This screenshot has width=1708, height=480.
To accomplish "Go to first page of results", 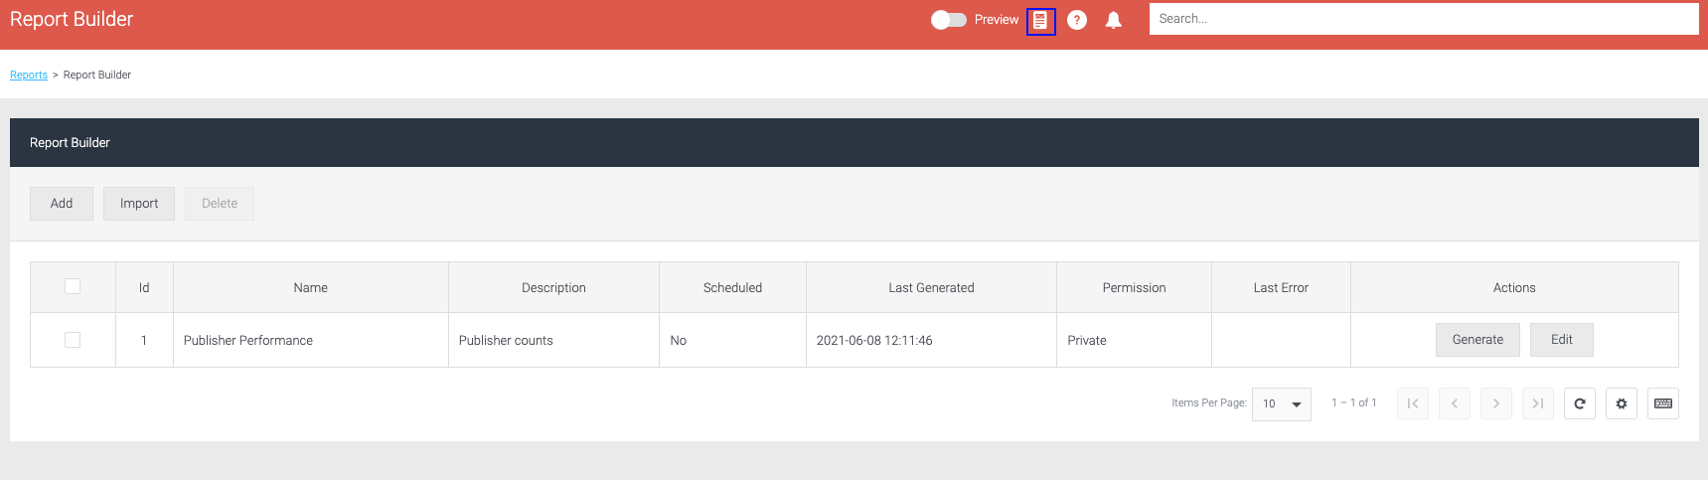I will click(x=1413, y=403).
